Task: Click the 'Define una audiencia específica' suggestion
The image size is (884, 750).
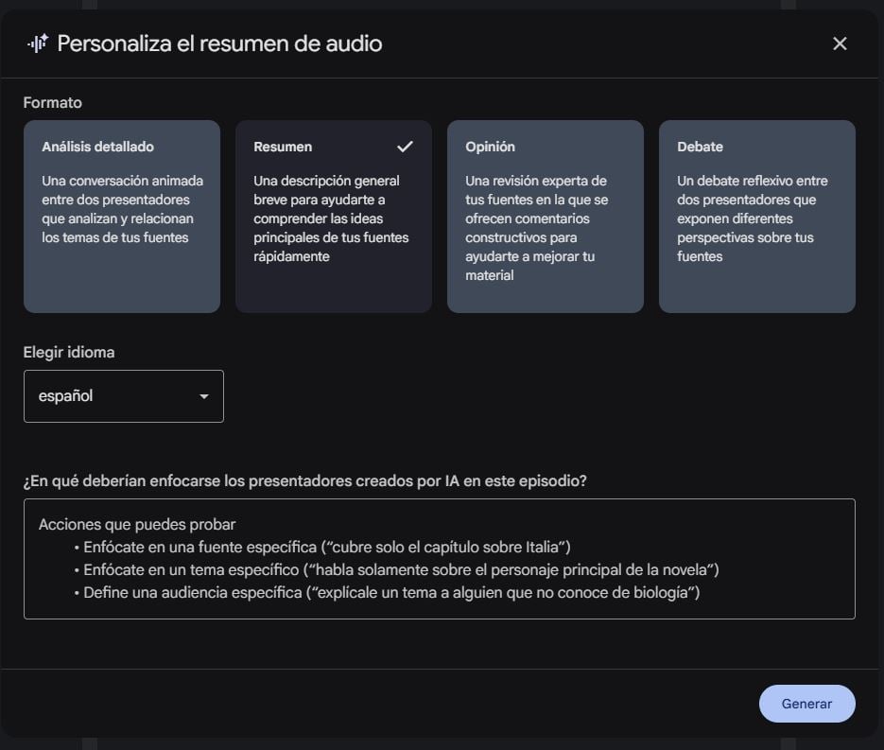Action: (390, 593)
